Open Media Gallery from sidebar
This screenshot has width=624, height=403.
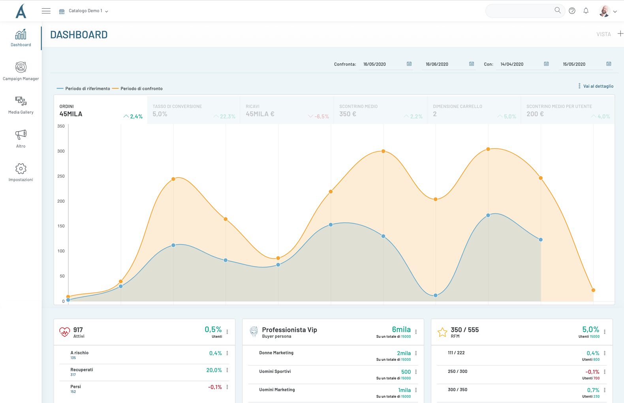point(21,101)
